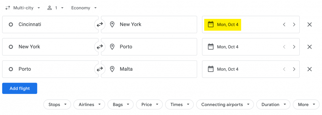Expand the More filters menu
This screenshot has width=322, height=115.
[x=306, y=105]
